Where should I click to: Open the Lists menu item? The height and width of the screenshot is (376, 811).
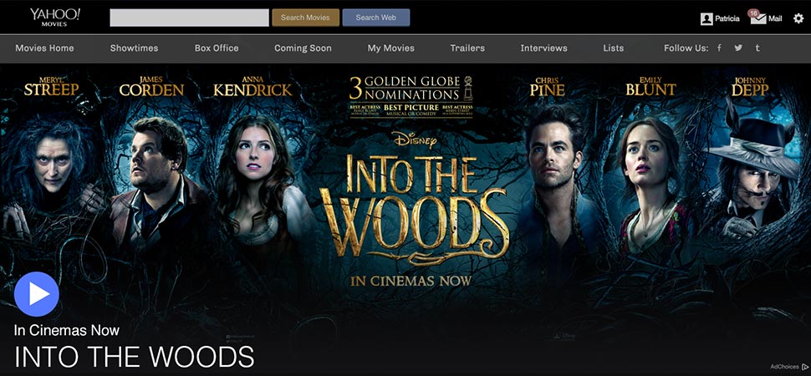tap(614, 48)
